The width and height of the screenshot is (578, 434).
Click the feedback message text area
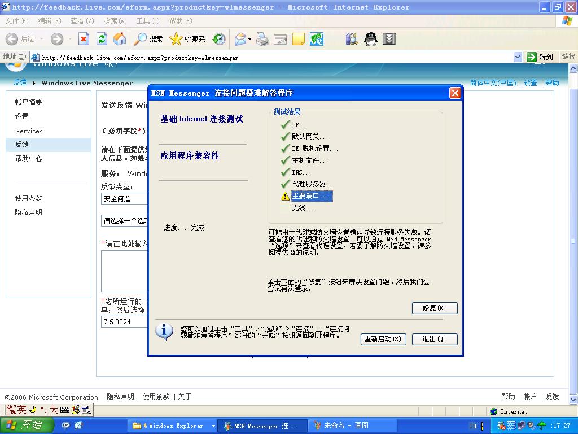124,271
